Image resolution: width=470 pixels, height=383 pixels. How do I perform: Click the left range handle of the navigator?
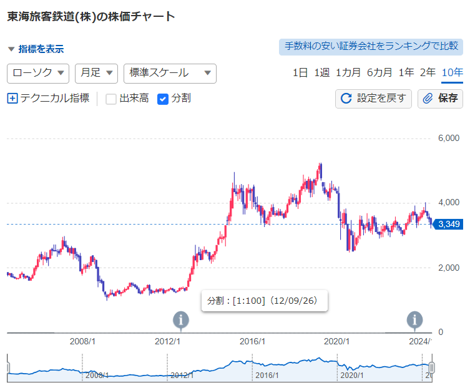7,367
